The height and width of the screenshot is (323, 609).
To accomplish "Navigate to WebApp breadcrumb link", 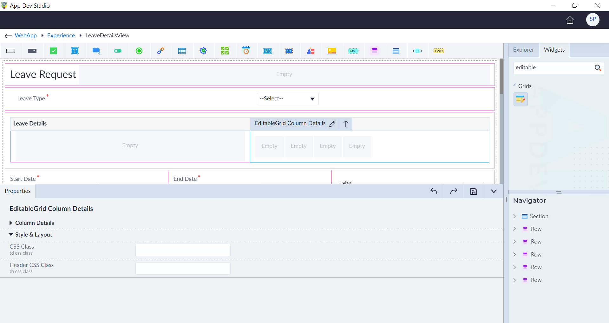I will [26, 35].
